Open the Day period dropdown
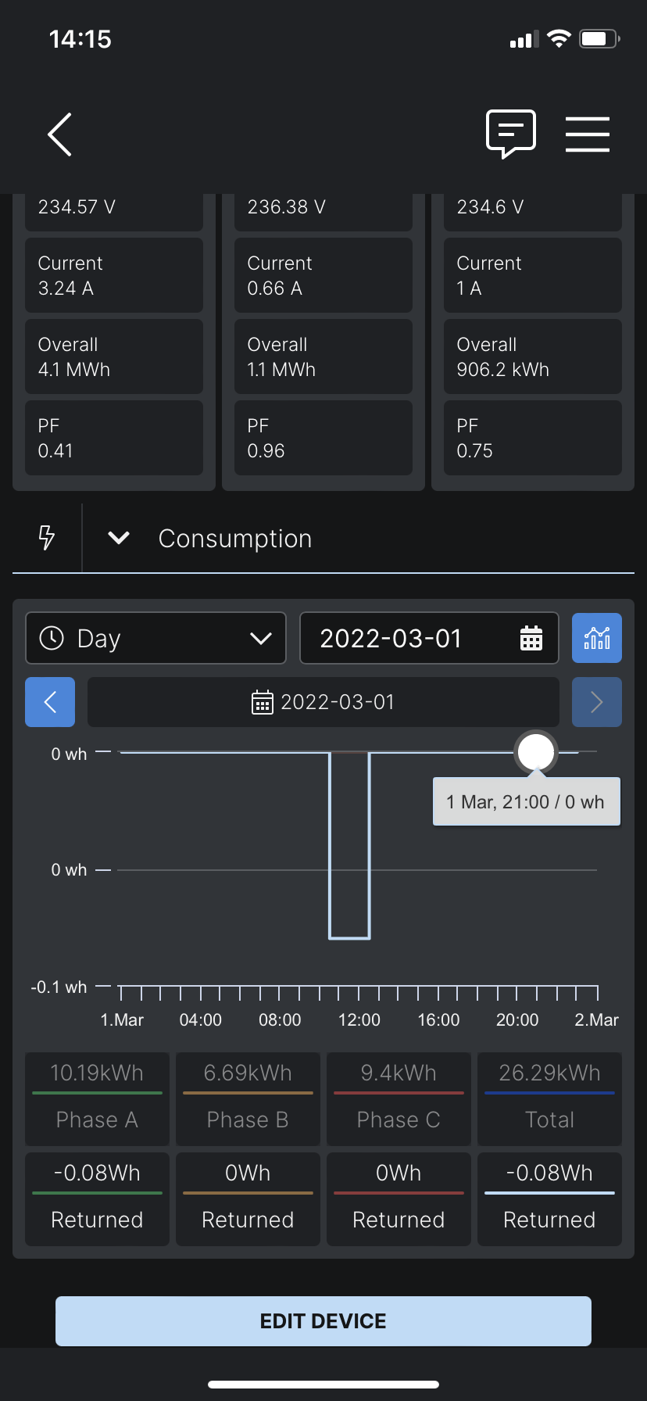The width and height of the screenshot is (647, 1401). tap(156, 638)
